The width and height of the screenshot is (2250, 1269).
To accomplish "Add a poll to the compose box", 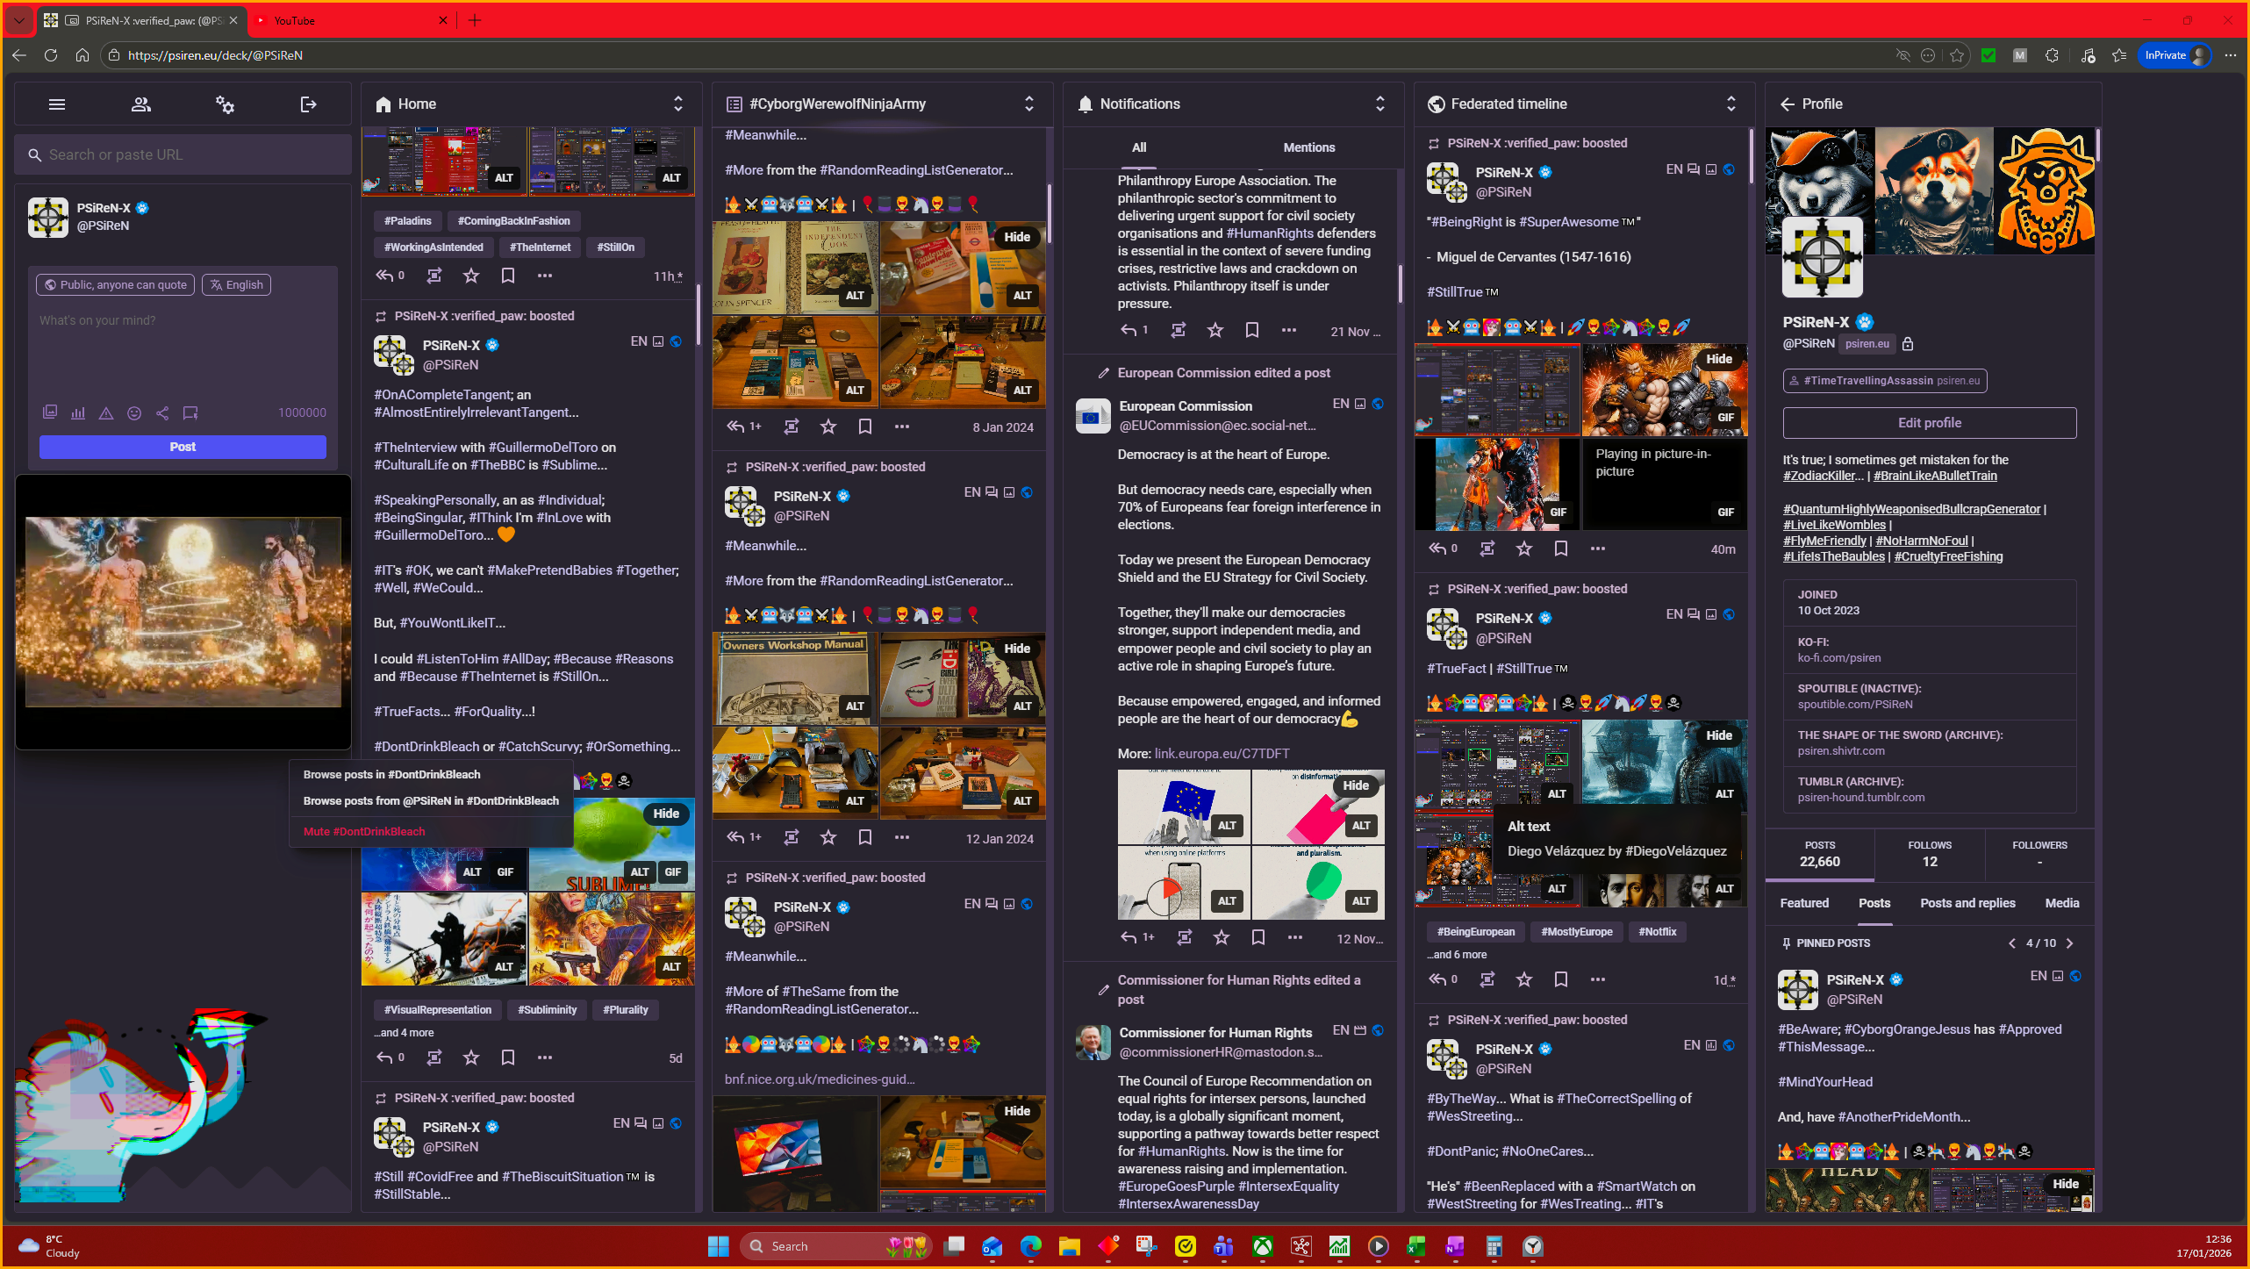I will click(x=78, y=412).
